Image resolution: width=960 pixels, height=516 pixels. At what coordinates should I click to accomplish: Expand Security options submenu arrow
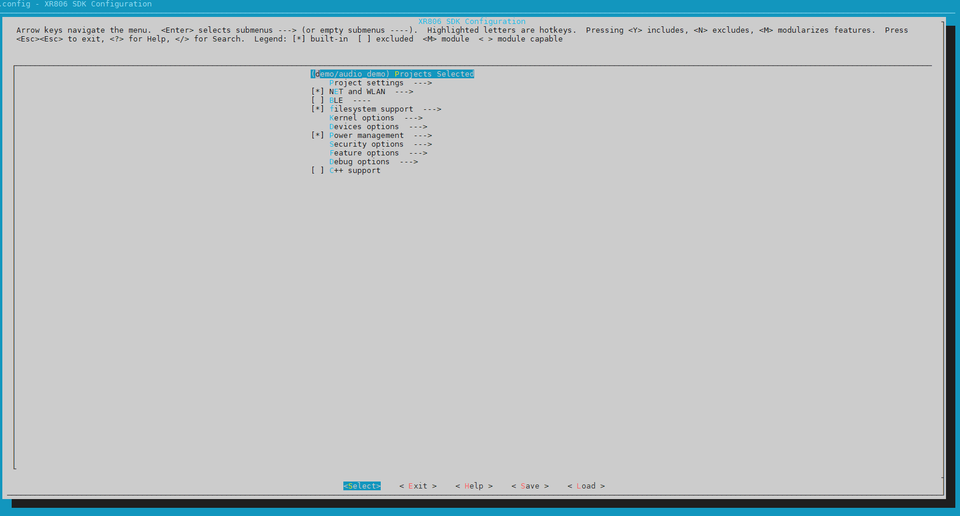pos(423,144)
